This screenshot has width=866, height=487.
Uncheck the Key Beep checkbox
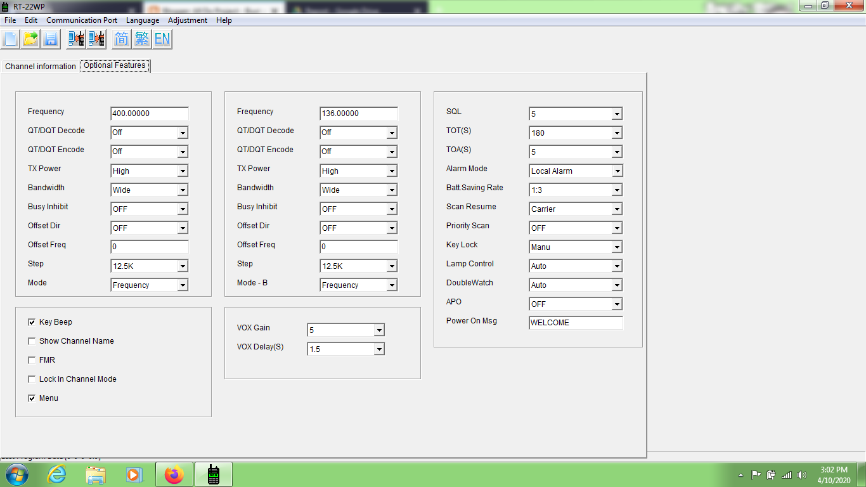pyautogui.click(x=32, y=322)
